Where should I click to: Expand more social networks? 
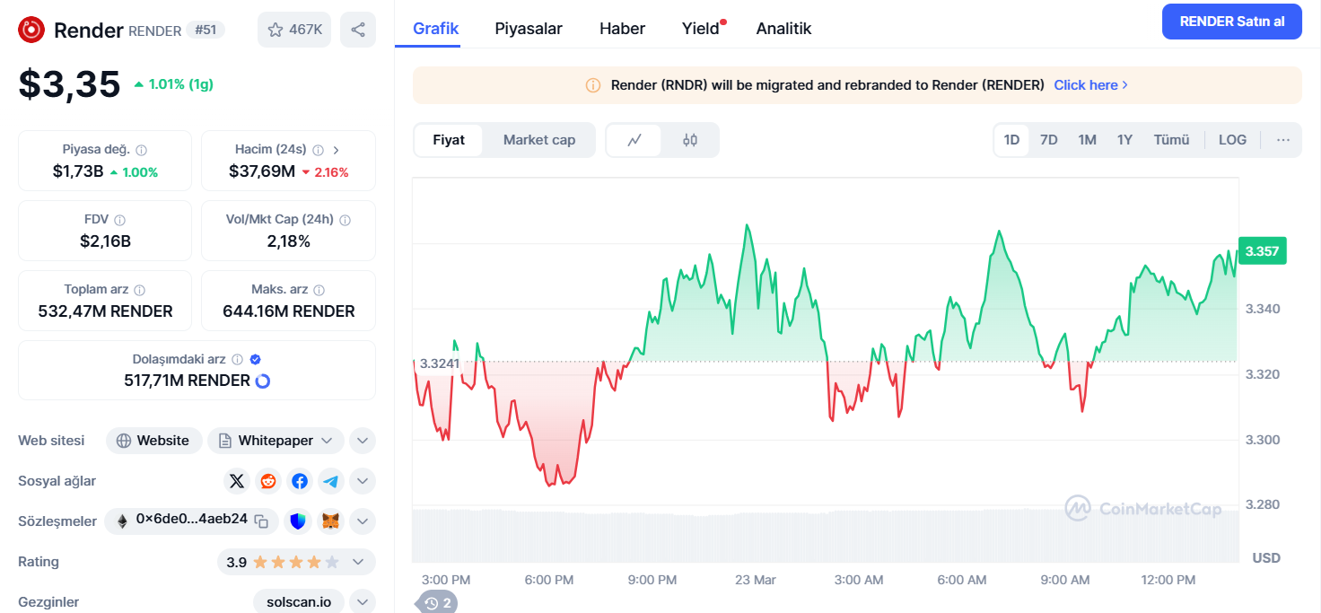(362, 481)
